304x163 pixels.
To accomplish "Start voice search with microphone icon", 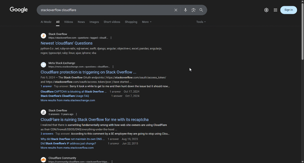I will [185, 10].
